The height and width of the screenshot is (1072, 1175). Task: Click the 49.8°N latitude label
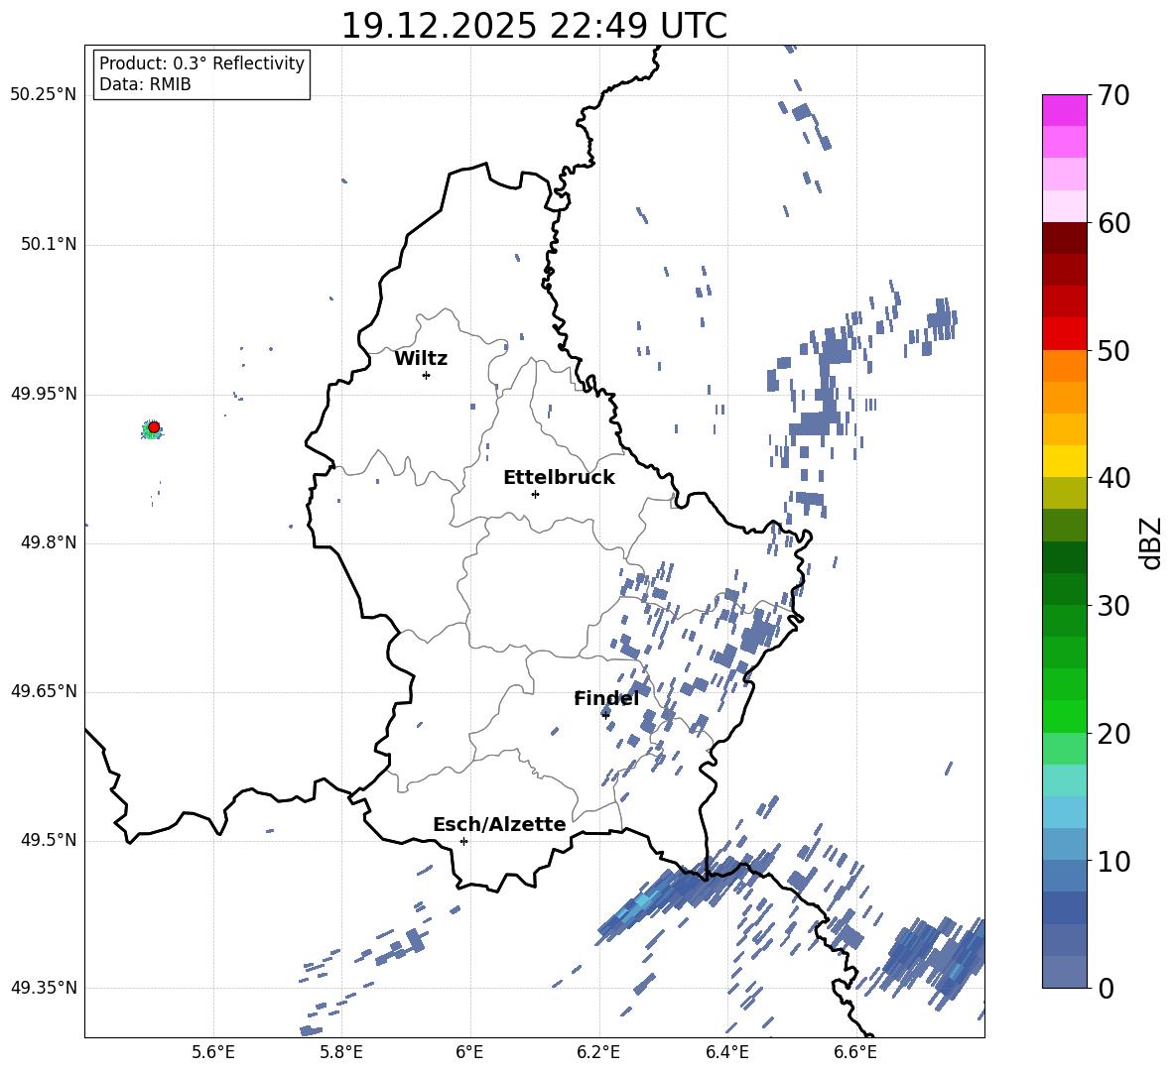(x=49, y=542)
